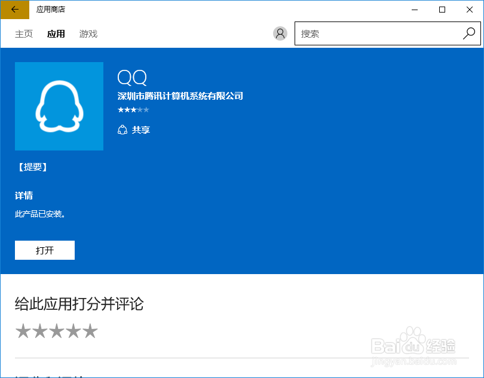Click the 给此应用打分并评论 heading

point(79,303)
